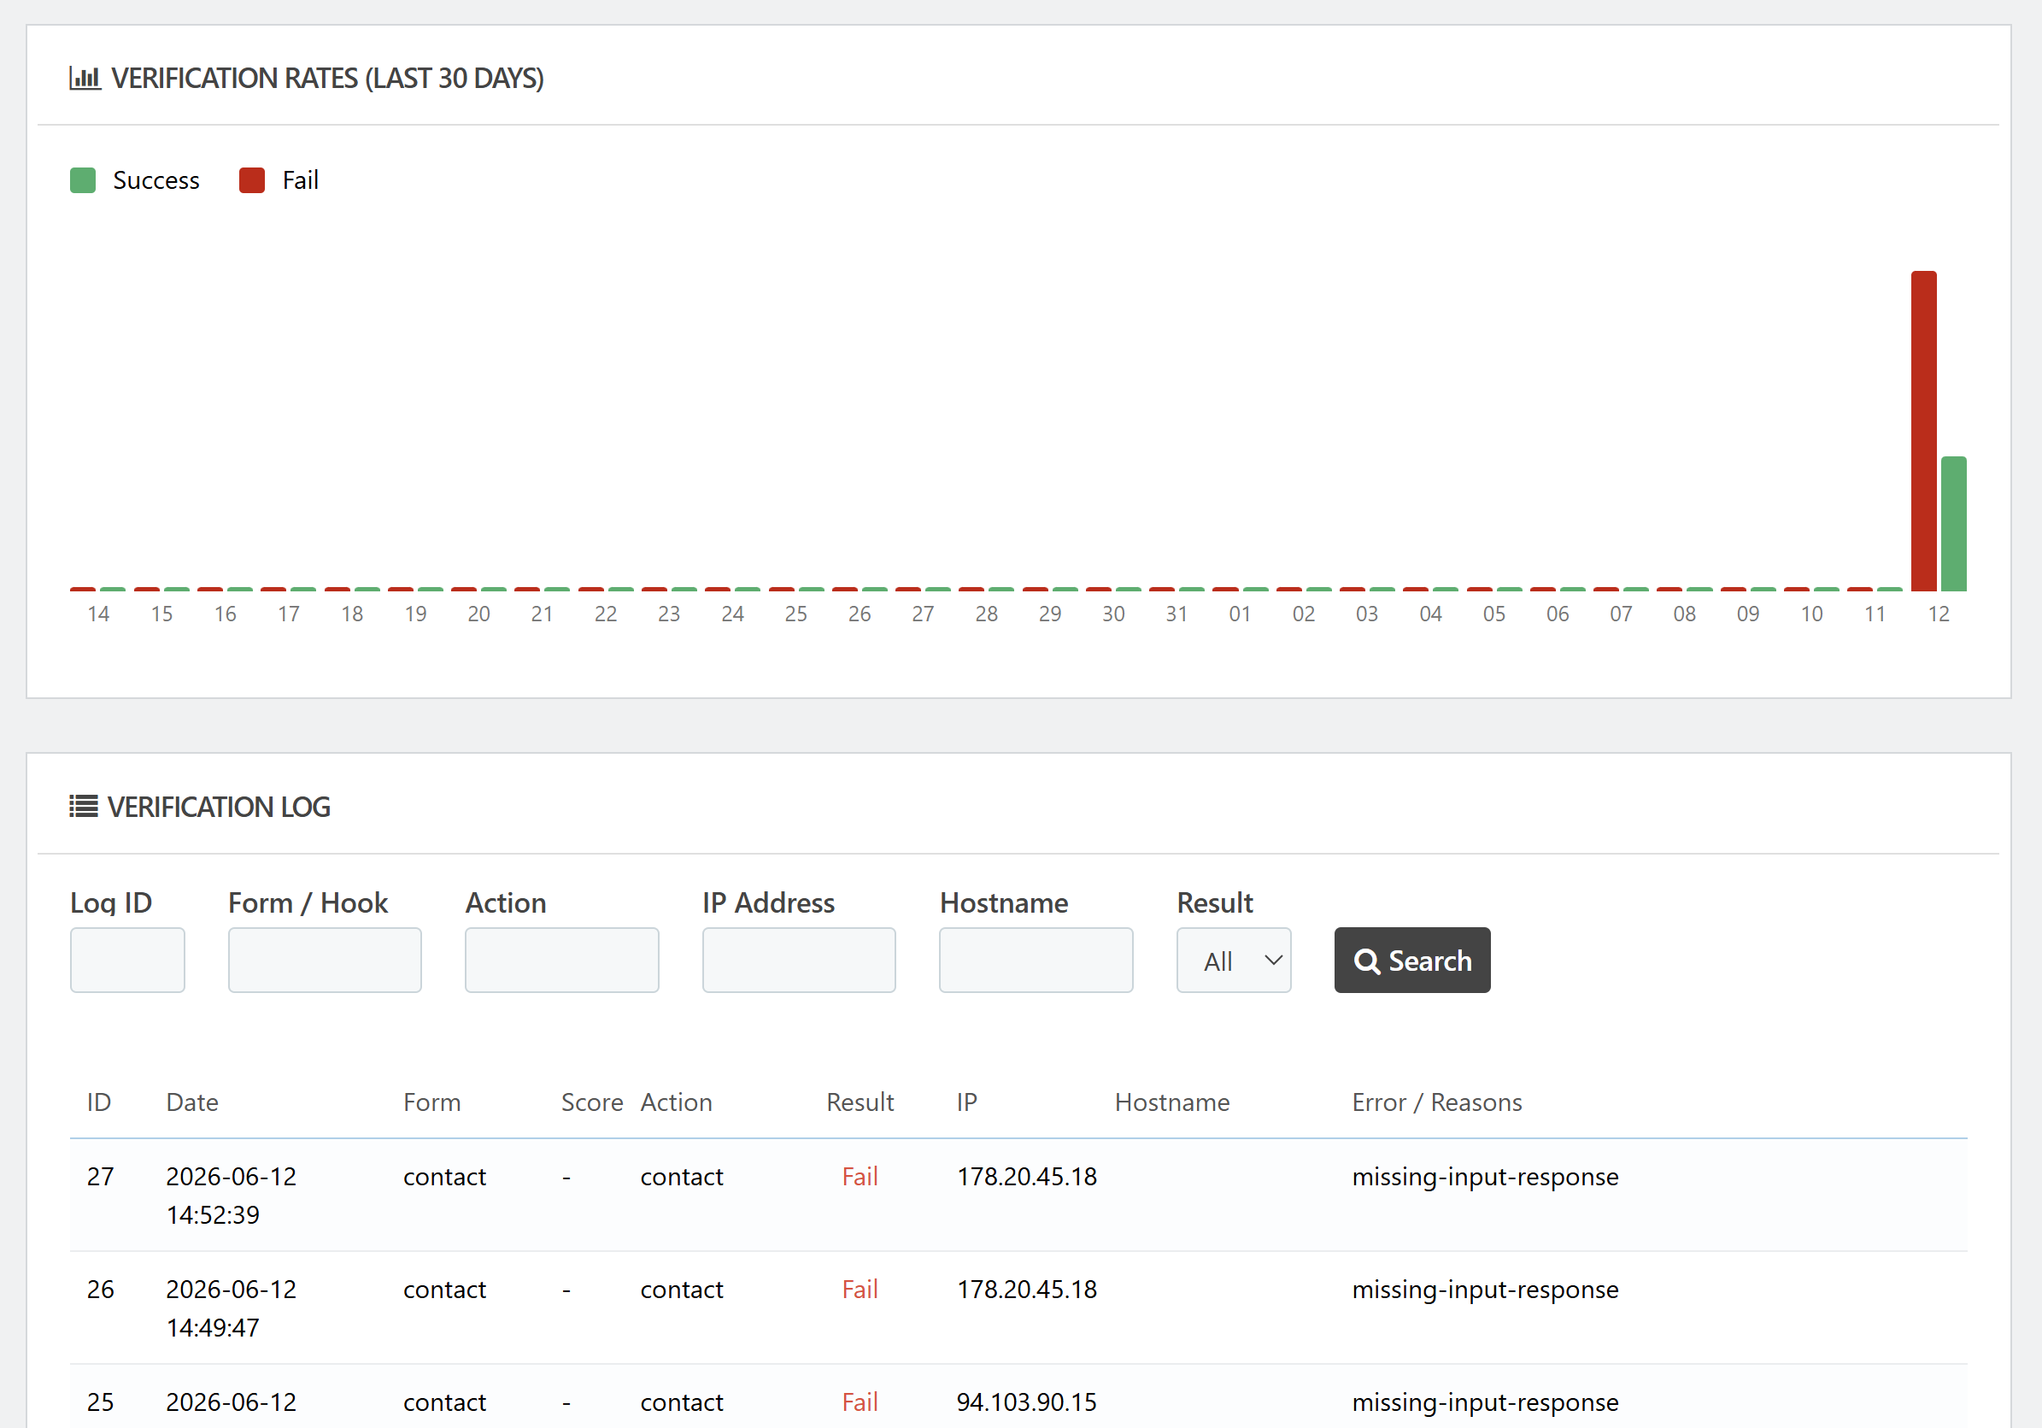
Task: Click chart axis label 31
Action: (1176, 614)
